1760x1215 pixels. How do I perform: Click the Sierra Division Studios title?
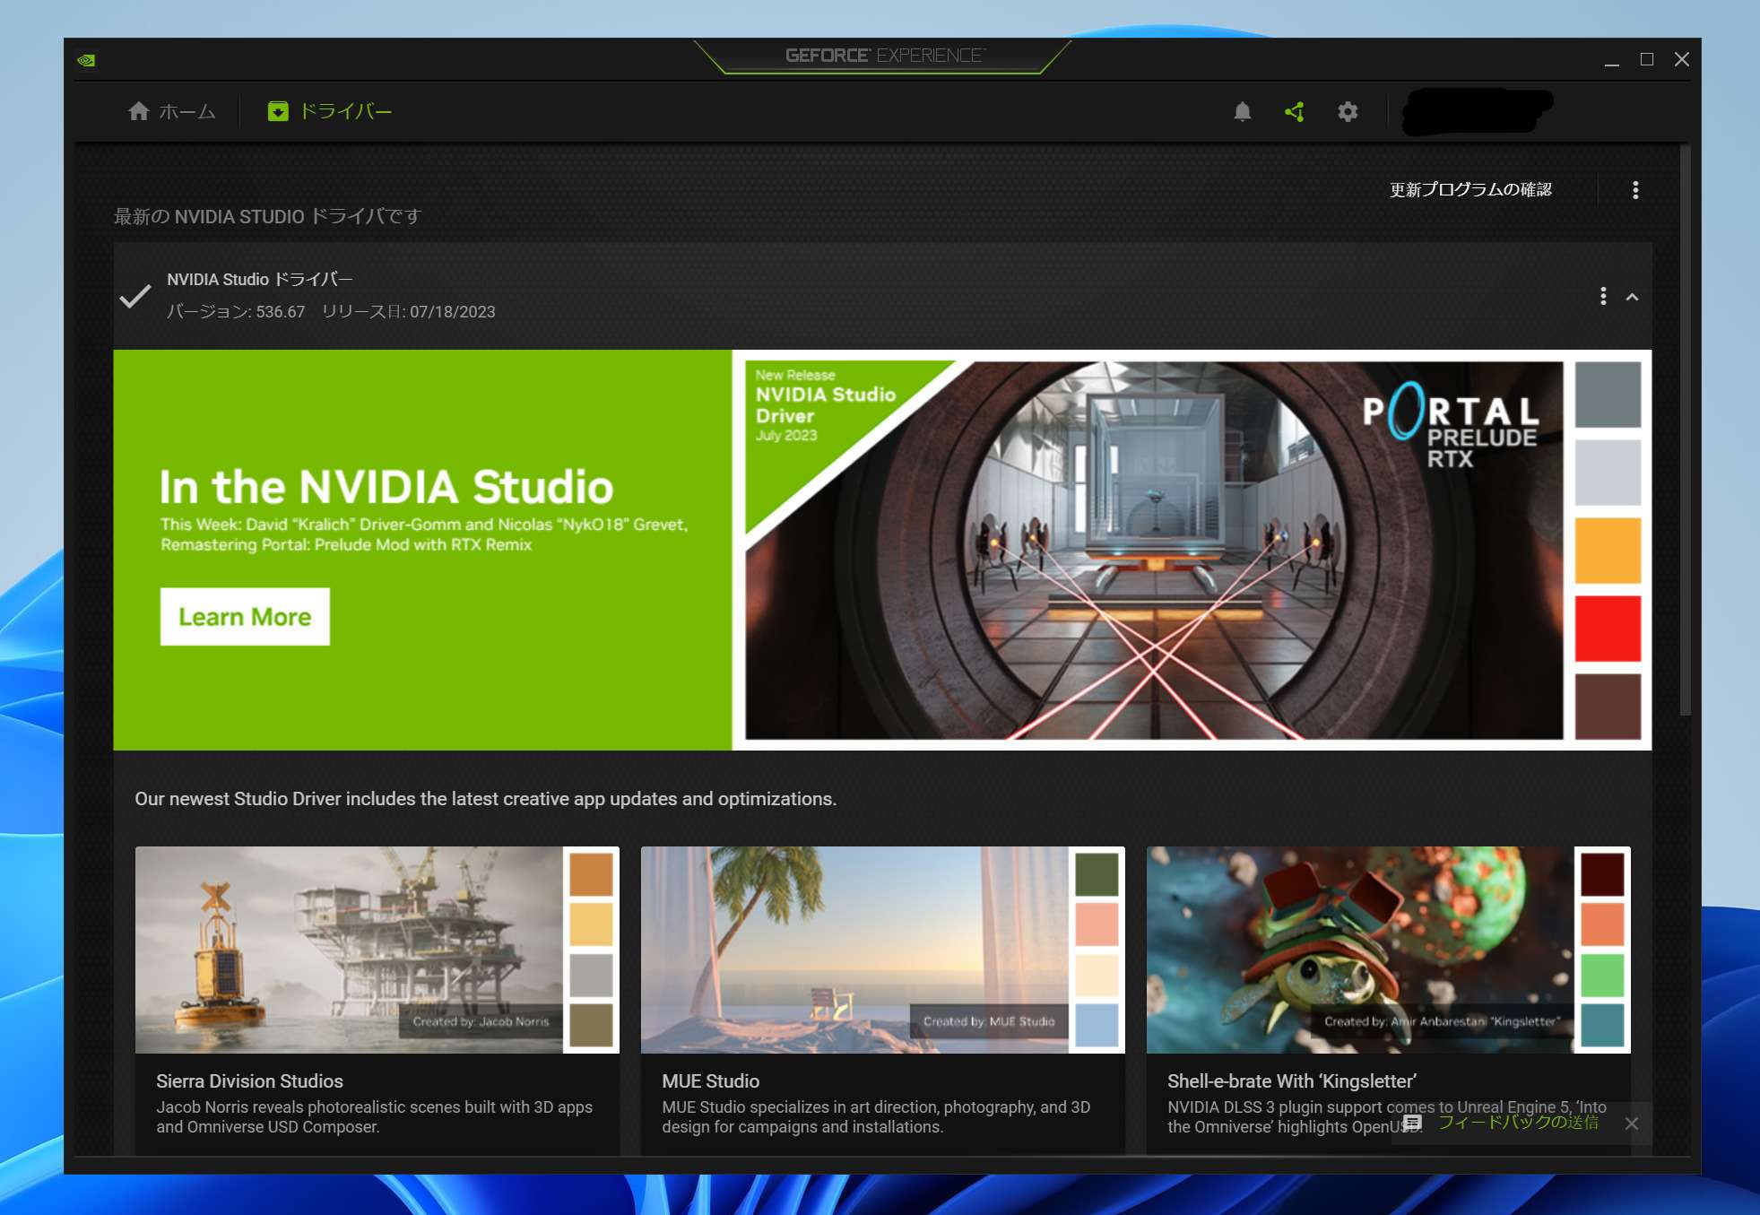pyautogui.click(x=249, y=1081)
